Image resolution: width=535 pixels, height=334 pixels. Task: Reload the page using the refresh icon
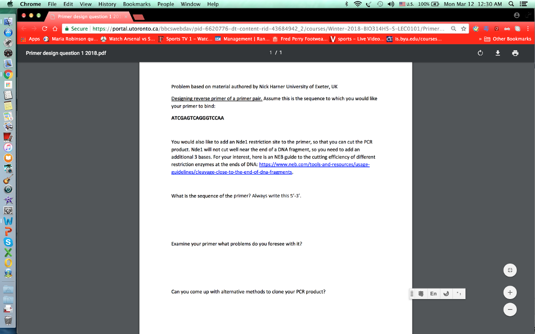click(44, 29)
